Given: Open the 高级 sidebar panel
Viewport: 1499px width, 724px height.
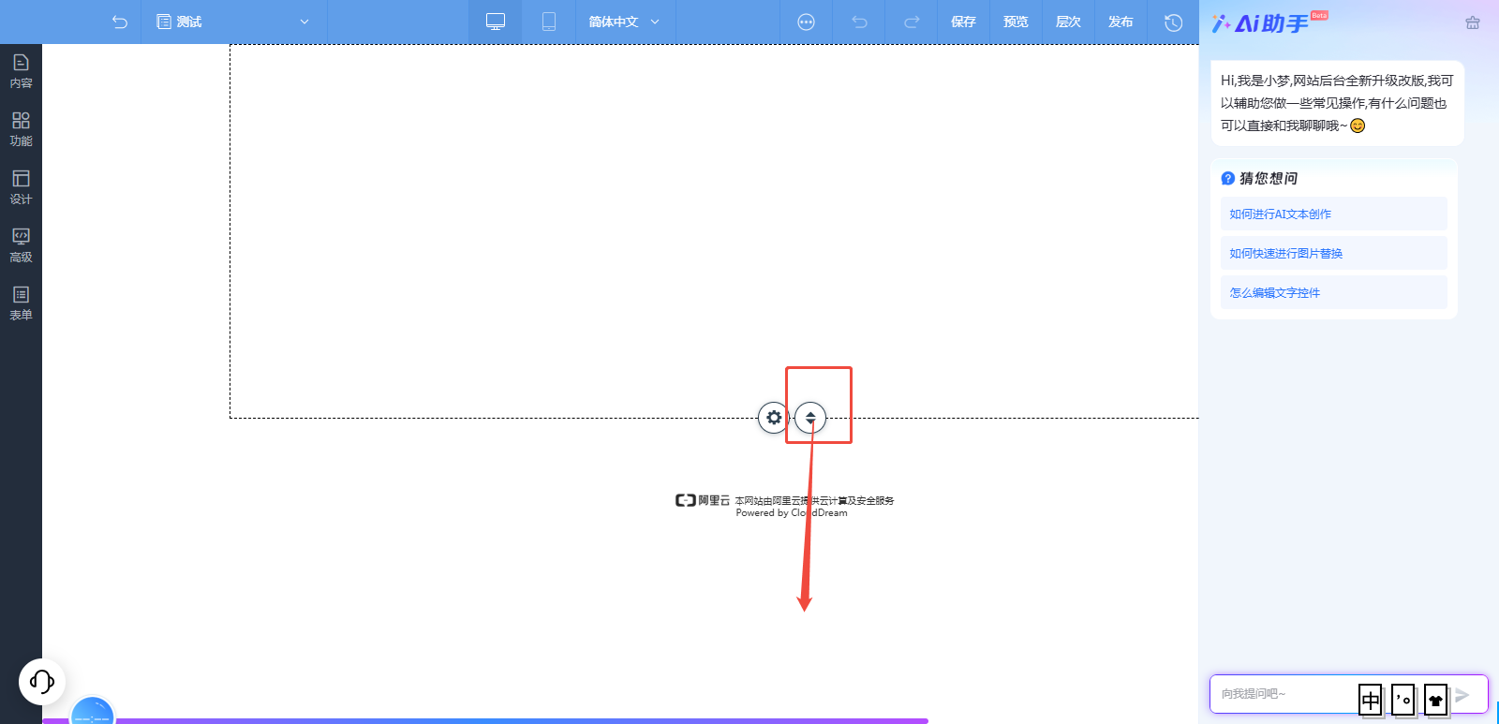Looking at the screenshot, I should (x=21, y=245).
